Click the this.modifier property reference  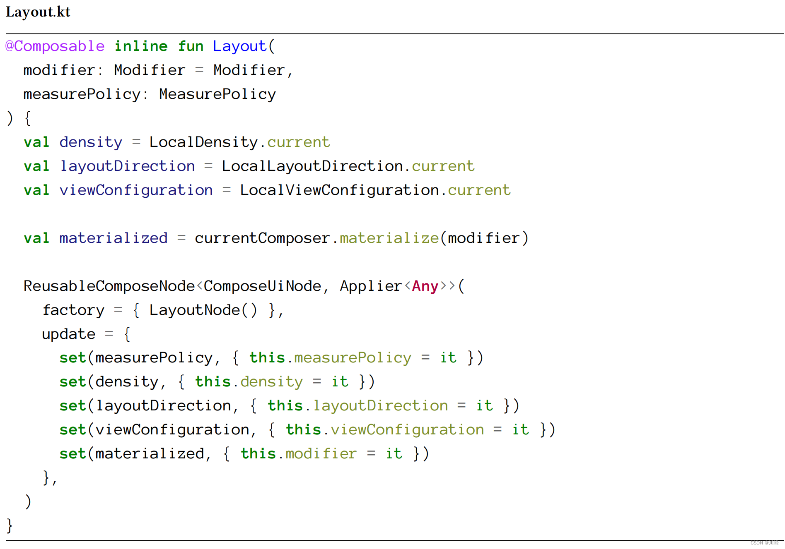(x=298, y=454)
